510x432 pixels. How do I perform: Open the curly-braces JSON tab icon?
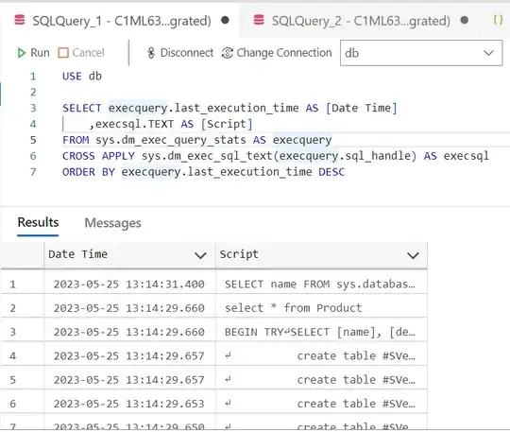[498, 20]
